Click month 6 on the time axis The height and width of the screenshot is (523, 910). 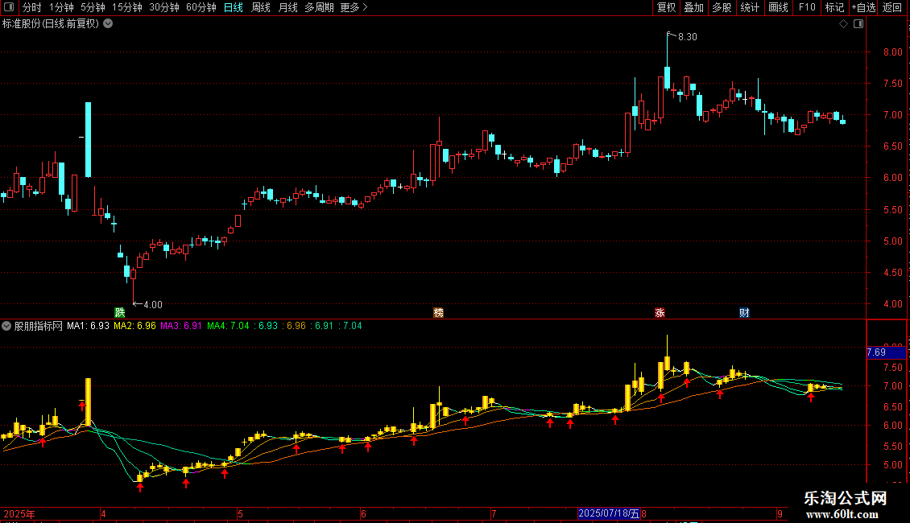363,513
